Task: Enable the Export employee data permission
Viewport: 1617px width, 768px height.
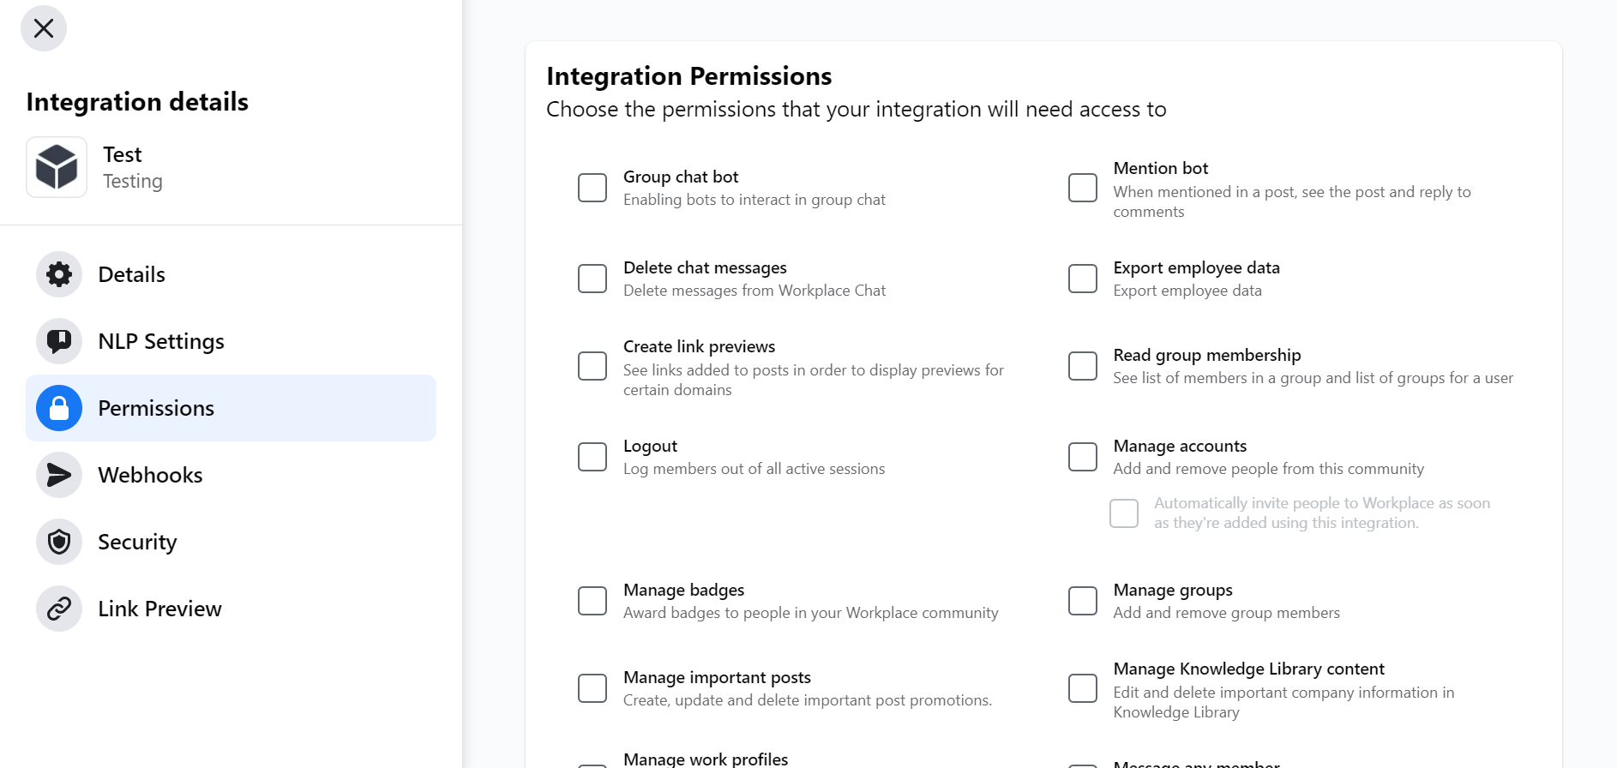Action: pyautogui.click(x=1083, y=279)
